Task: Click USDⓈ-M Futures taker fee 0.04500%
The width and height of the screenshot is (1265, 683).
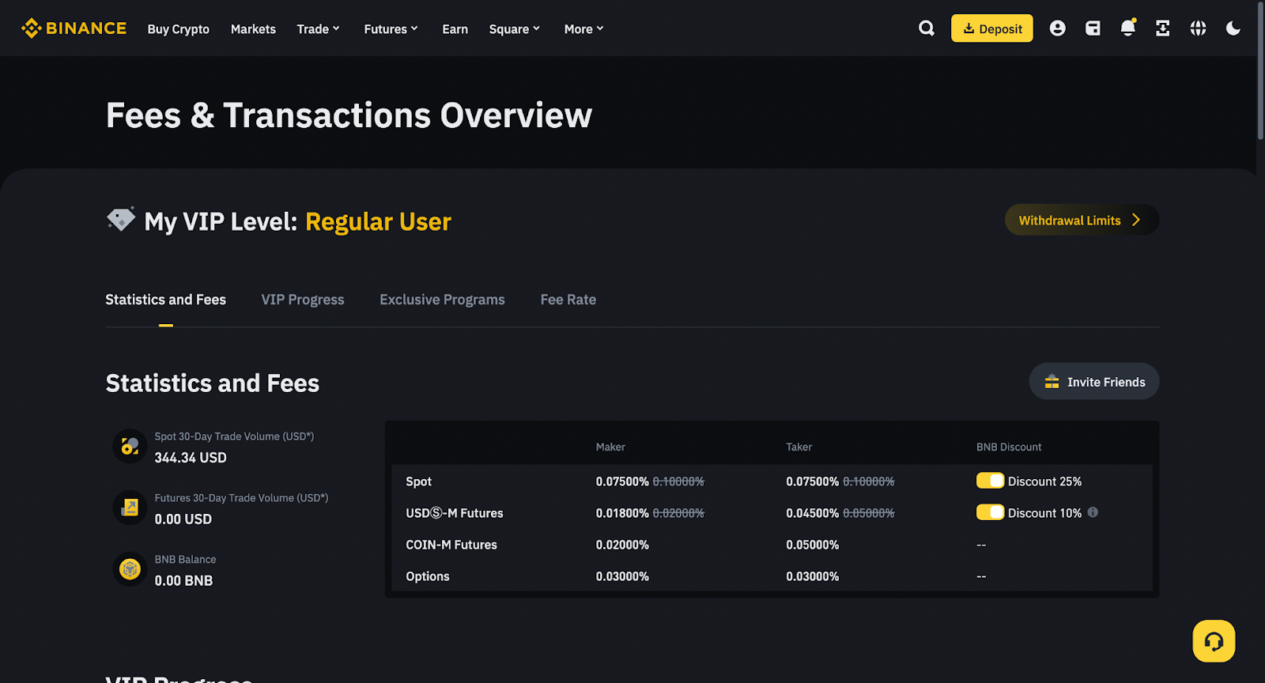Action: click(x=813, y=513)
